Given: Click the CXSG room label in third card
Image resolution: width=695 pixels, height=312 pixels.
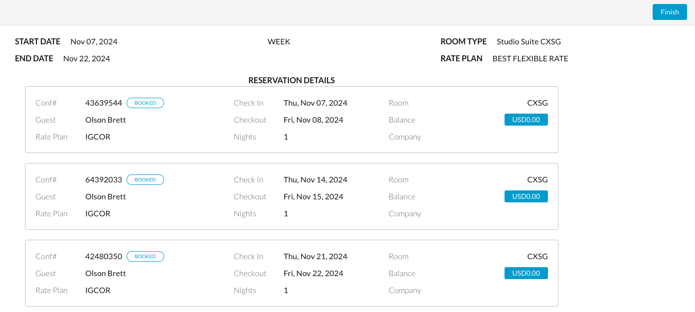Looking at the screenshot, I should pyautogui.click(x=537, y=256).
